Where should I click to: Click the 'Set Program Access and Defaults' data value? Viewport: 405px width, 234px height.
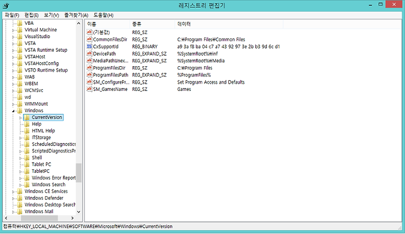(x=211, y=82)
